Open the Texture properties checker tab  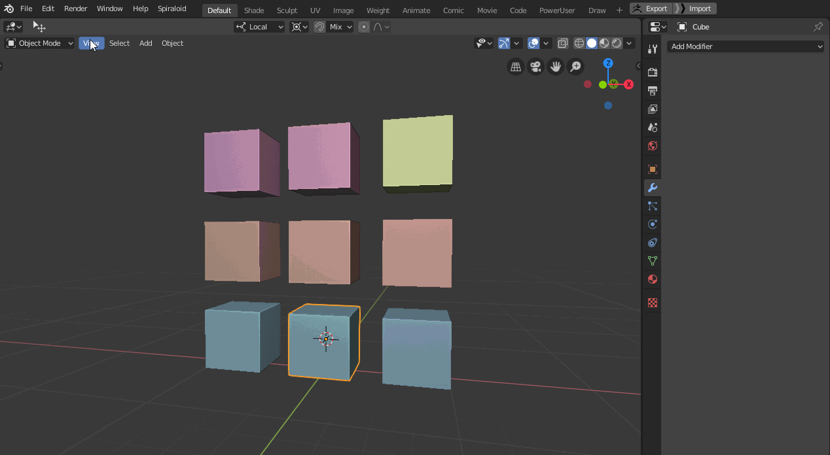click(x=652, y=303)
